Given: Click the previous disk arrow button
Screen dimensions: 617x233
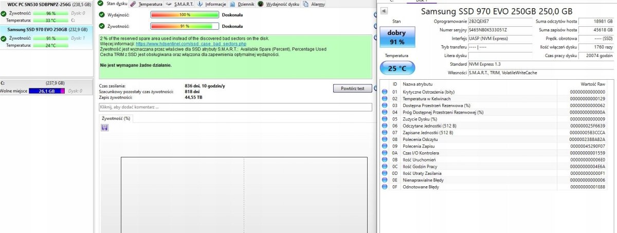Looking at the screenshot, I should [385, 11].
